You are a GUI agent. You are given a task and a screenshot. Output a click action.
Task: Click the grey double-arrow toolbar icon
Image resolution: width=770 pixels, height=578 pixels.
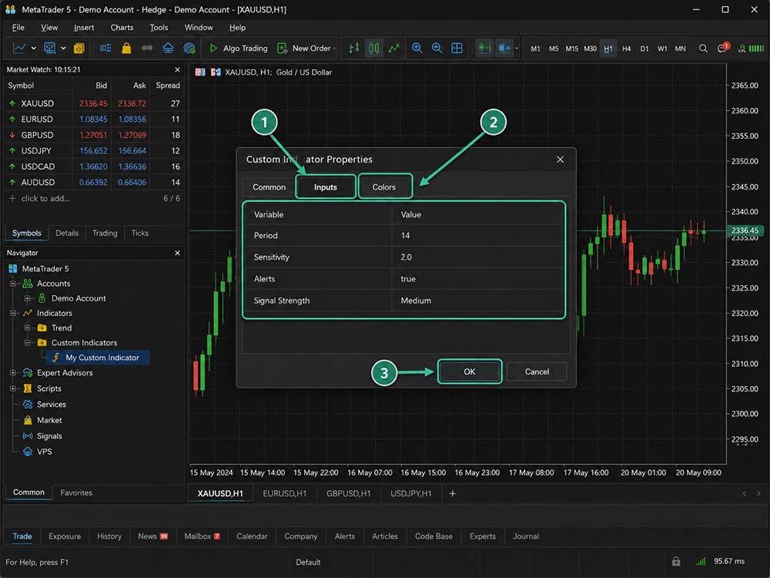tap(147, 48)
